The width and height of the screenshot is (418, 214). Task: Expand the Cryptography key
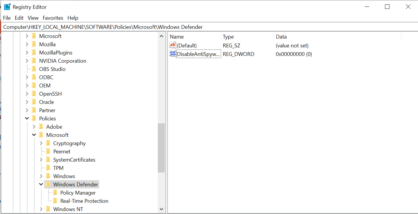(x=41, y=143)
